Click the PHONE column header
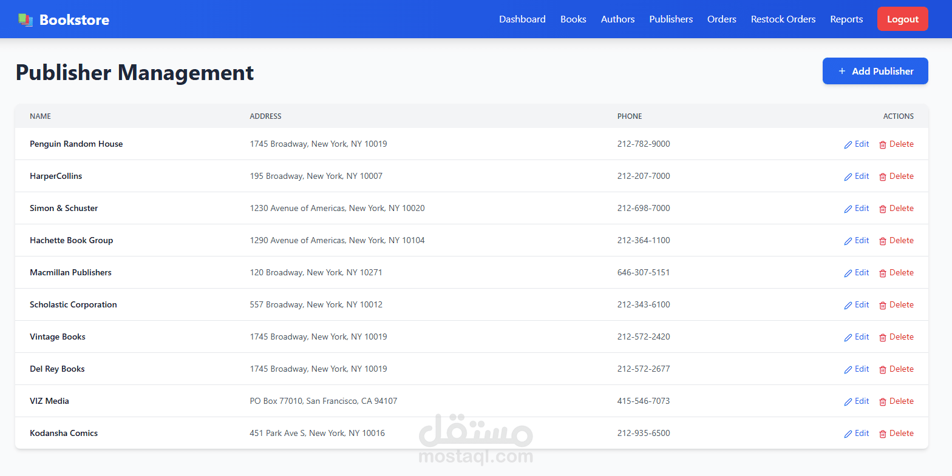The image size is (952, 476). tap(630, 116)
